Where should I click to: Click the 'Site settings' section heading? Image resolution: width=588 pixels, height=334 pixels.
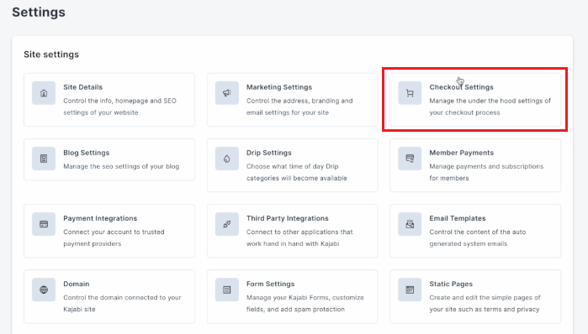pyautogui.click(x=51, y=55)
